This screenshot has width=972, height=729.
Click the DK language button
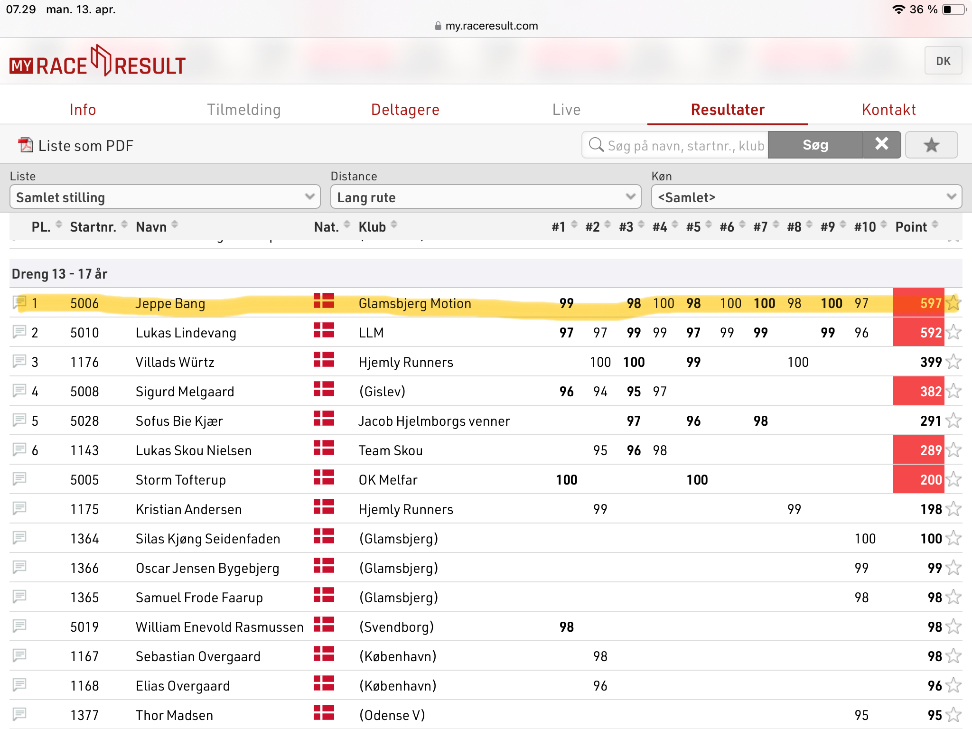[943, 61]
